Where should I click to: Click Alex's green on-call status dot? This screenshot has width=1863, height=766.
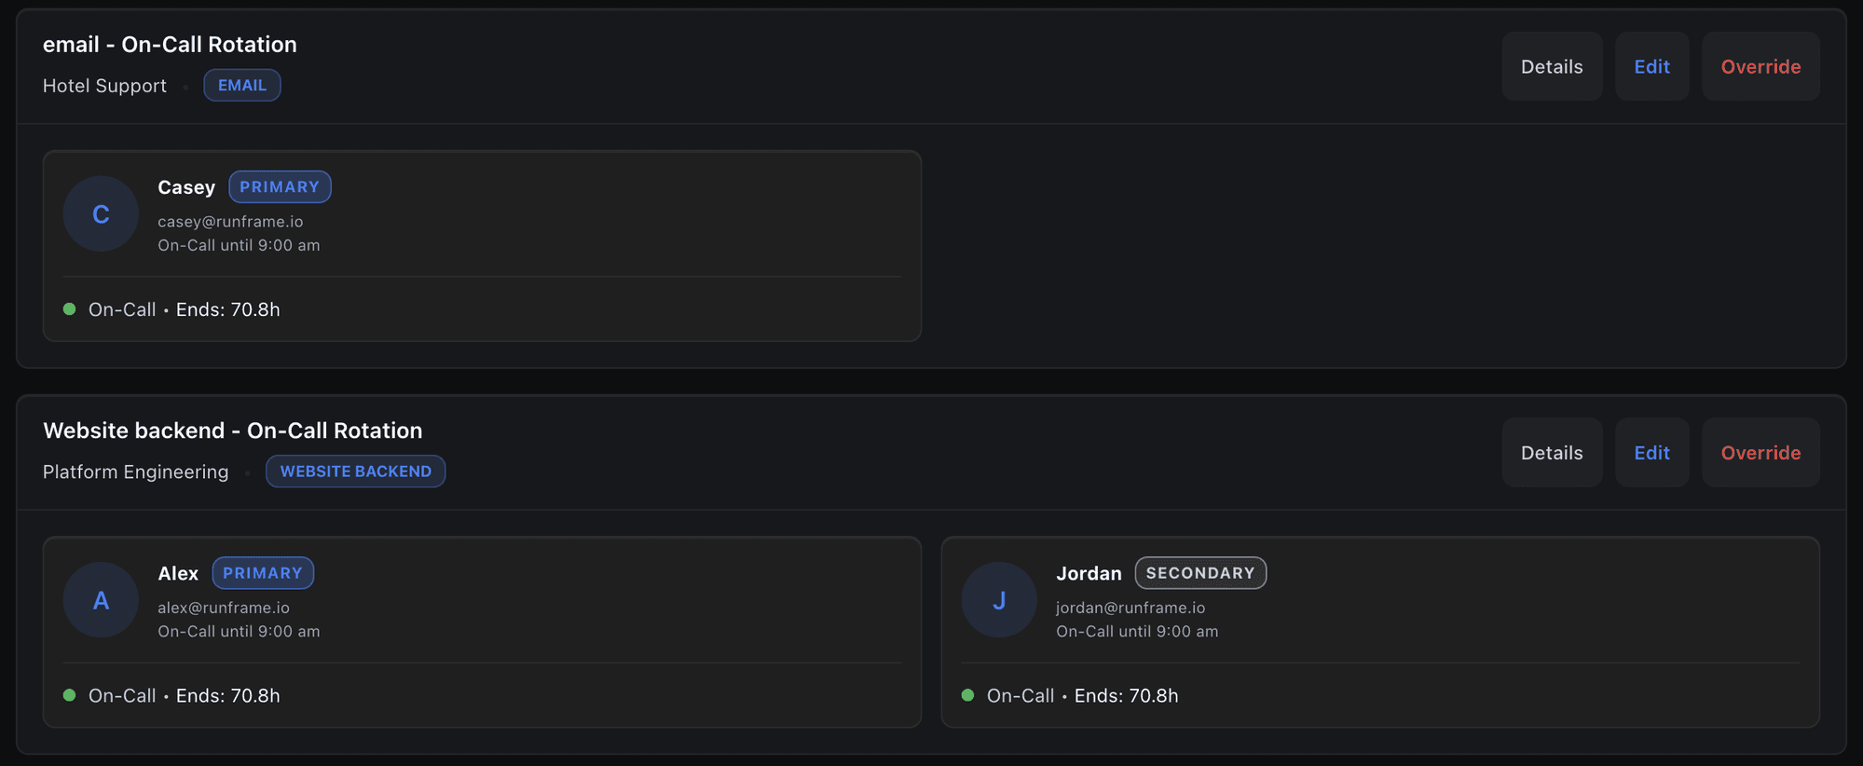click(69, 695)
